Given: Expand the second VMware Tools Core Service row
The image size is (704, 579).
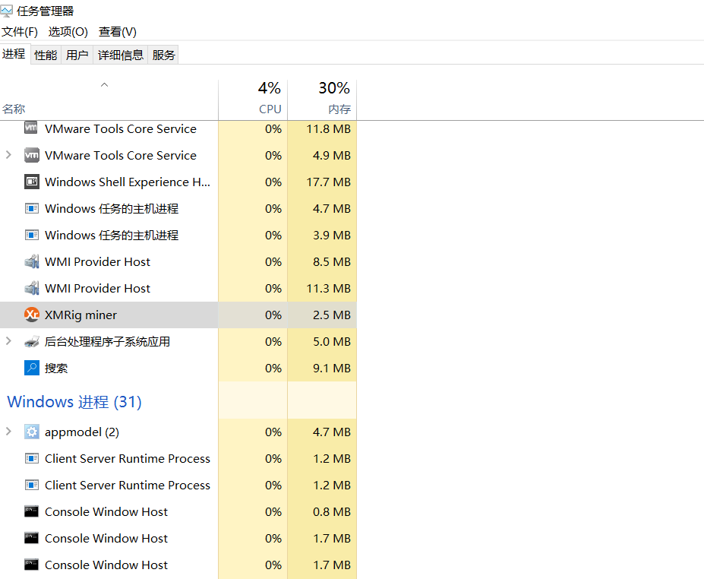Looking at the screenshot, I should pos(9,155).
